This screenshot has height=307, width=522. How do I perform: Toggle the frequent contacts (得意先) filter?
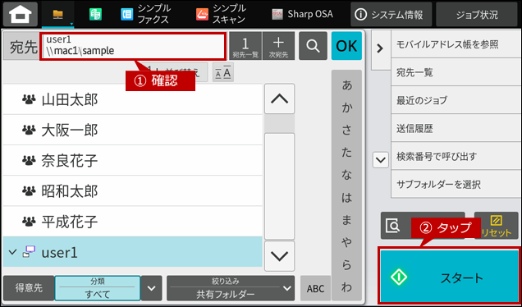29,288
